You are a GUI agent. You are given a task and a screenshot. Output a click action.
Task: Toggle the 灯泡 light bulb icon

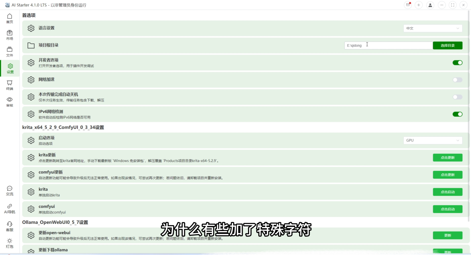(x=10, y=243)
